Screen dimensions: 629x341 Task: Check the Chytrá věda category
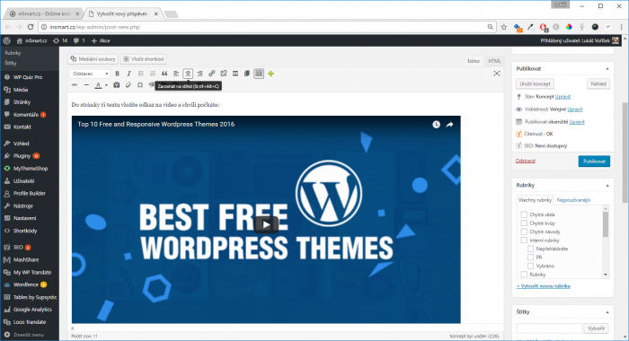[x=524, y=214]
